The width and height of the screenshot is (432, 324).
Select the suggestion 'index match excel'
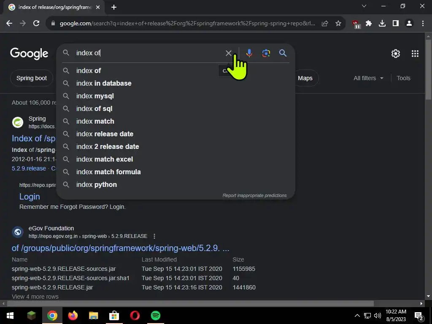pos(175,159)
